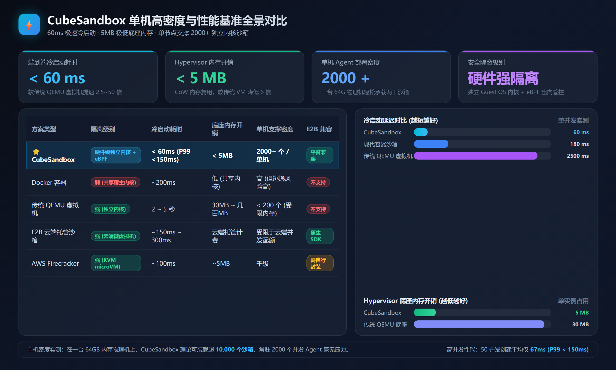616x370 pixels.
Task: Click the 单并发实测 label
Action: click(573, 121)
